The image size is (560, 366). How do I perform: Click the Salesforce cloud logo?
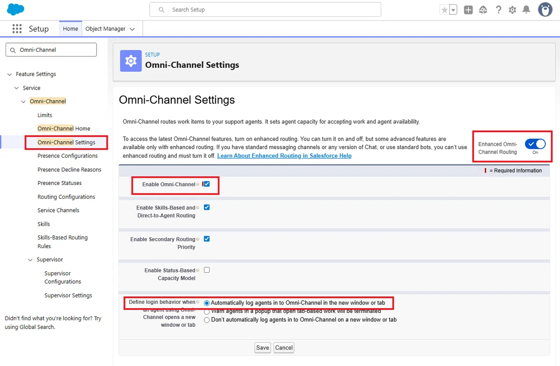click(x=16, y=9)
